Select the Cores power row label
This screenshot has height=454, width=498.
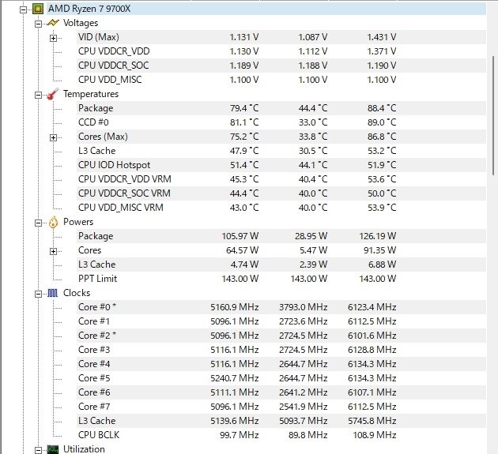pyautogui.click(x=89, y=250)
